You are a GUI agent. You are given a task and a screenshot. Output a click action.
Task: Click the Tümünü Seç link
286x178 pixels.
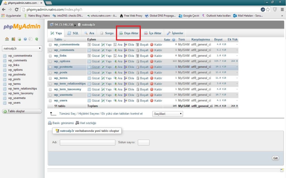tap(67, 114)
